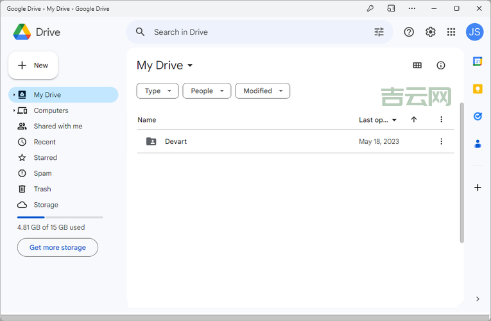491x321 pixels.
Task: Click Get more storage button
Action: pyautogui.click(x=58, y=248)
